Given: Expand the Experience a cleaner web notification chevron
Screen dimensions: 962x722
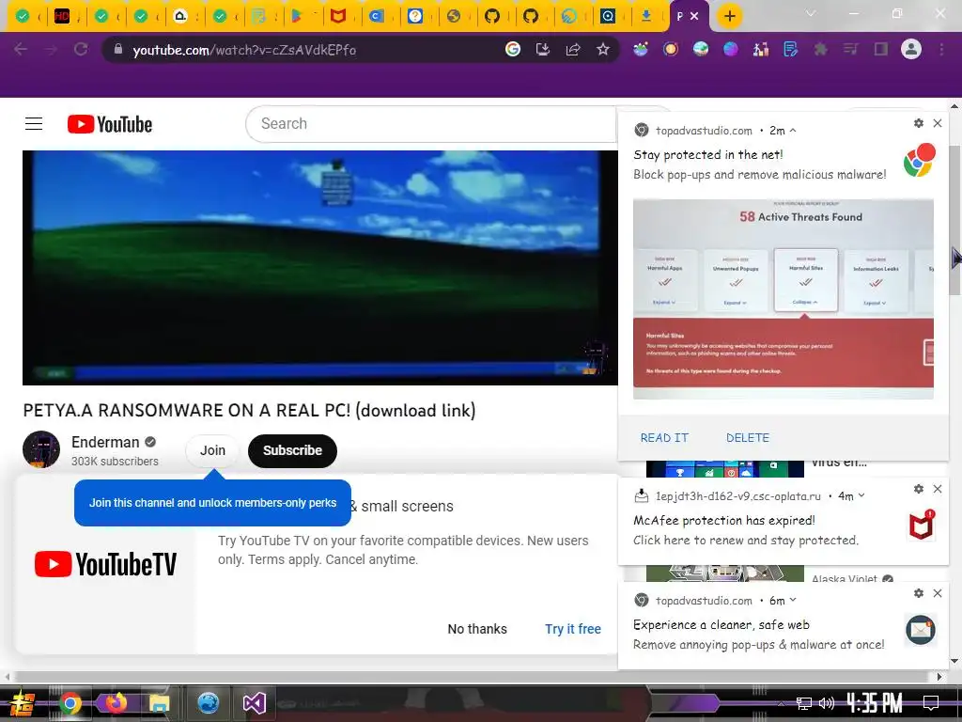Looking at the screenshot, I should click(793, 600).
